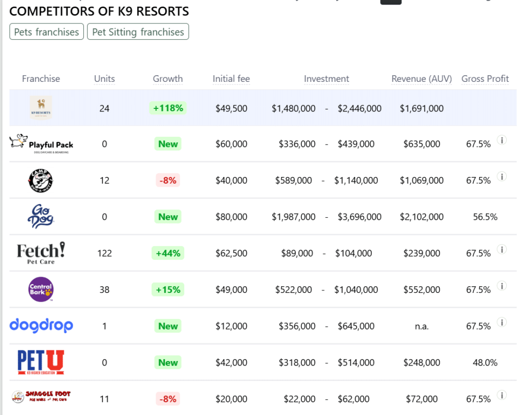Select PET U's New growth badge
This screenshot has width=521, height=415.
click(168, 362)
